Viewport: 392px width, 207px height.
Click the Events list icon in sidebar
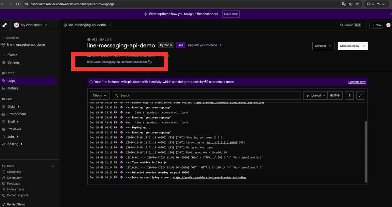tap(4, 55)
